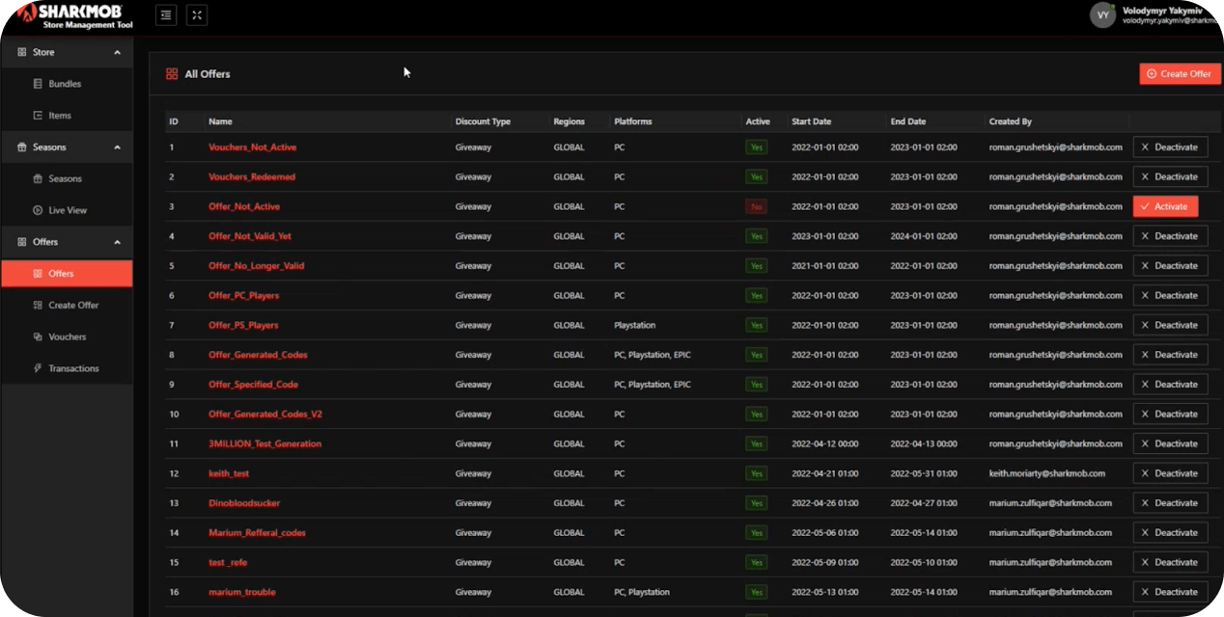The height and width of the screenshot is (617, 1224).
Task: Deactivate the keith_test offer
Action: (1170, 473)
